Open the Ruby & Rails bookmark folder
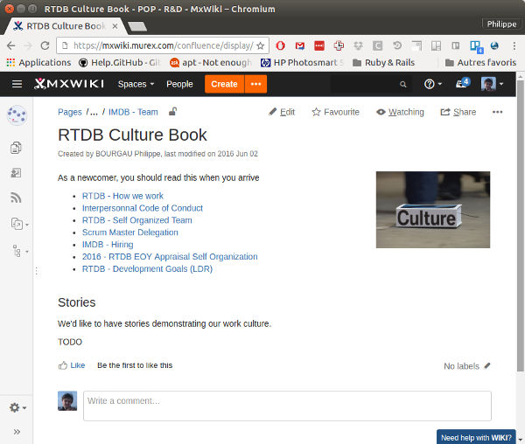This screenshot has height=444, width=525. pos(384,63)
